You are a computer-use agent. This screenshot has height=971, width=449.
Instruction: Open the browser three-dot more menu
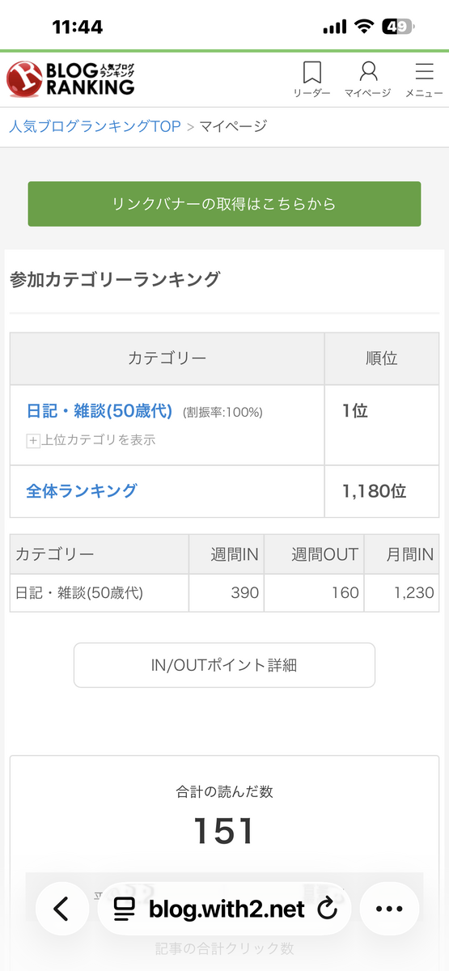(x=389, y=909)
